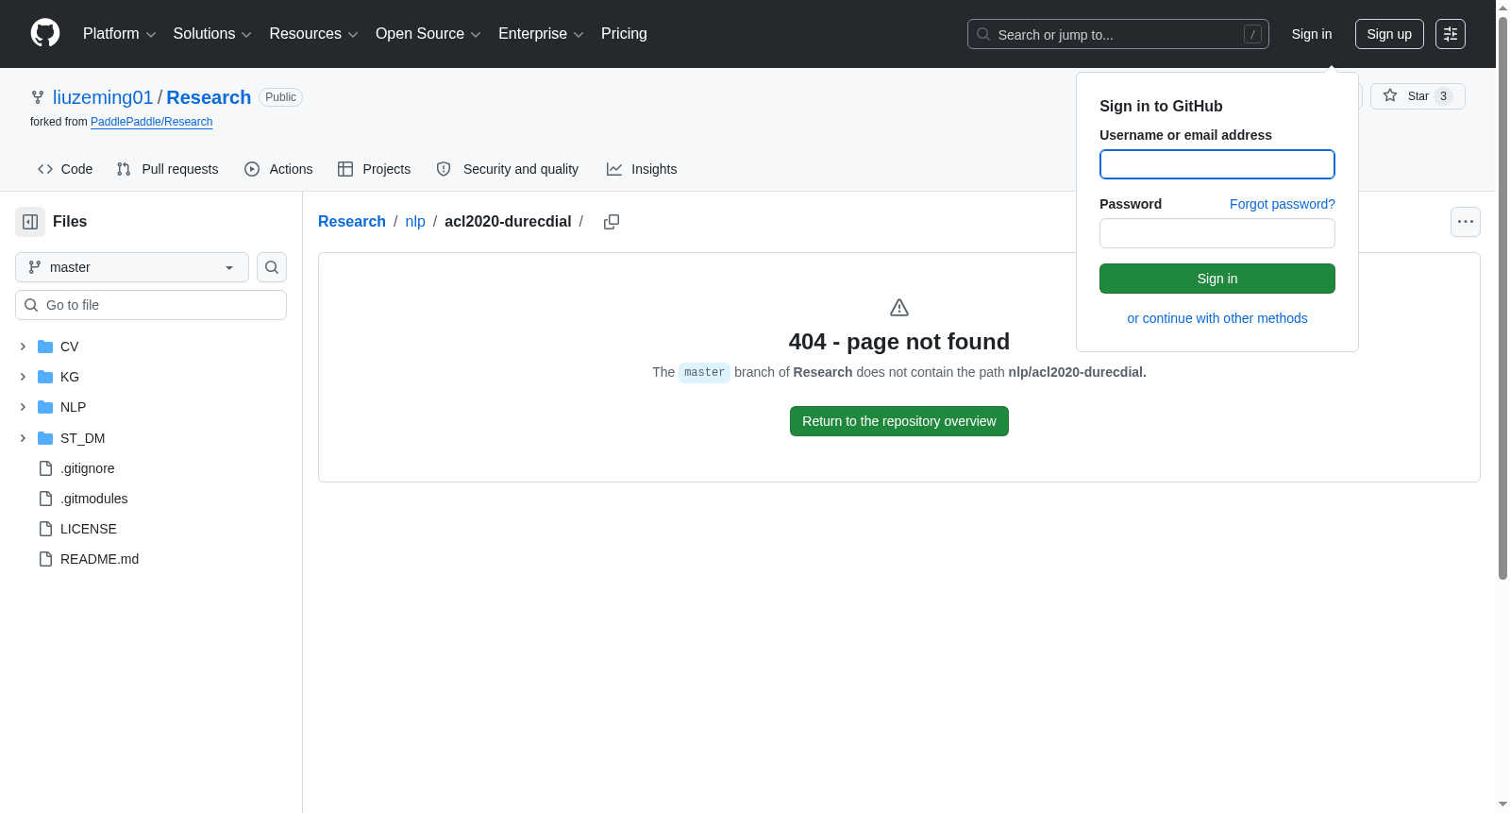This screenshot has width=1510, height=813.
Task: Click Return to the repository overview
Action: pos(899,421)
